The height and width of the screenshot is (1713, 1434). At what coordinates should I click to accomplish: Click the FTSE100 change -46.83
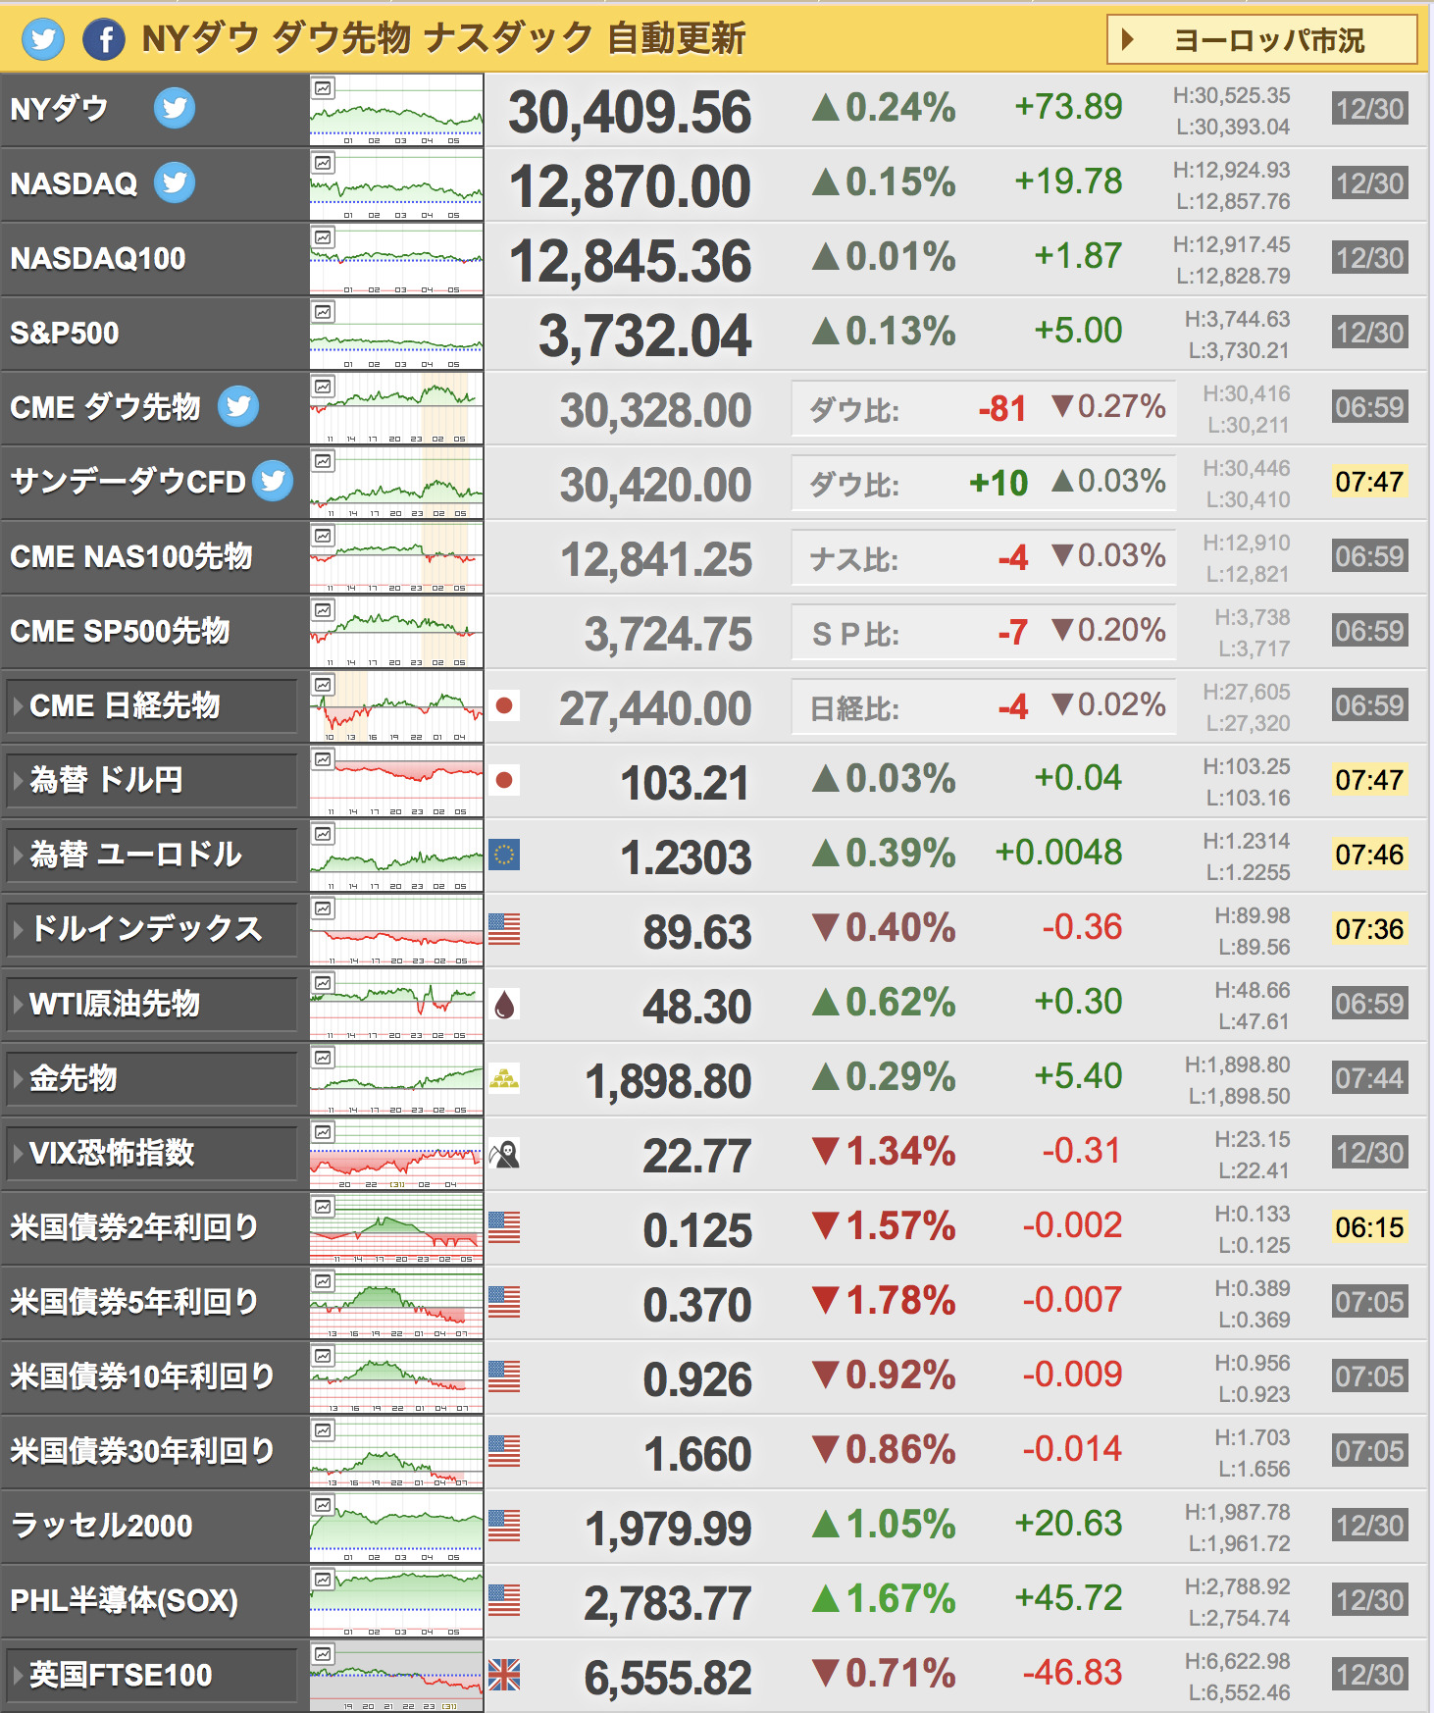click(1072, 1673)
